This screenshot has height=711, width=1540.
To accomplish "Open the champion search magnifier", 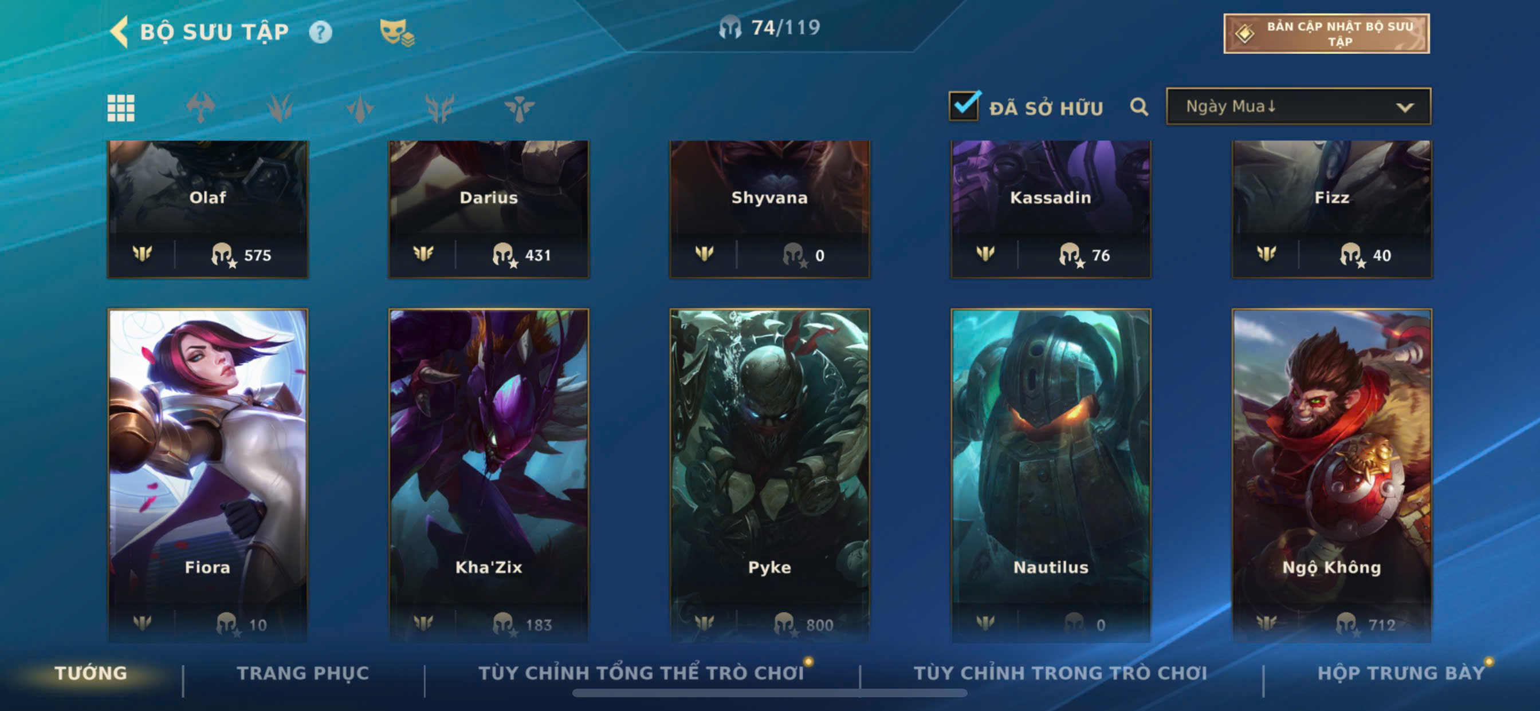I will pos(1139,107).
